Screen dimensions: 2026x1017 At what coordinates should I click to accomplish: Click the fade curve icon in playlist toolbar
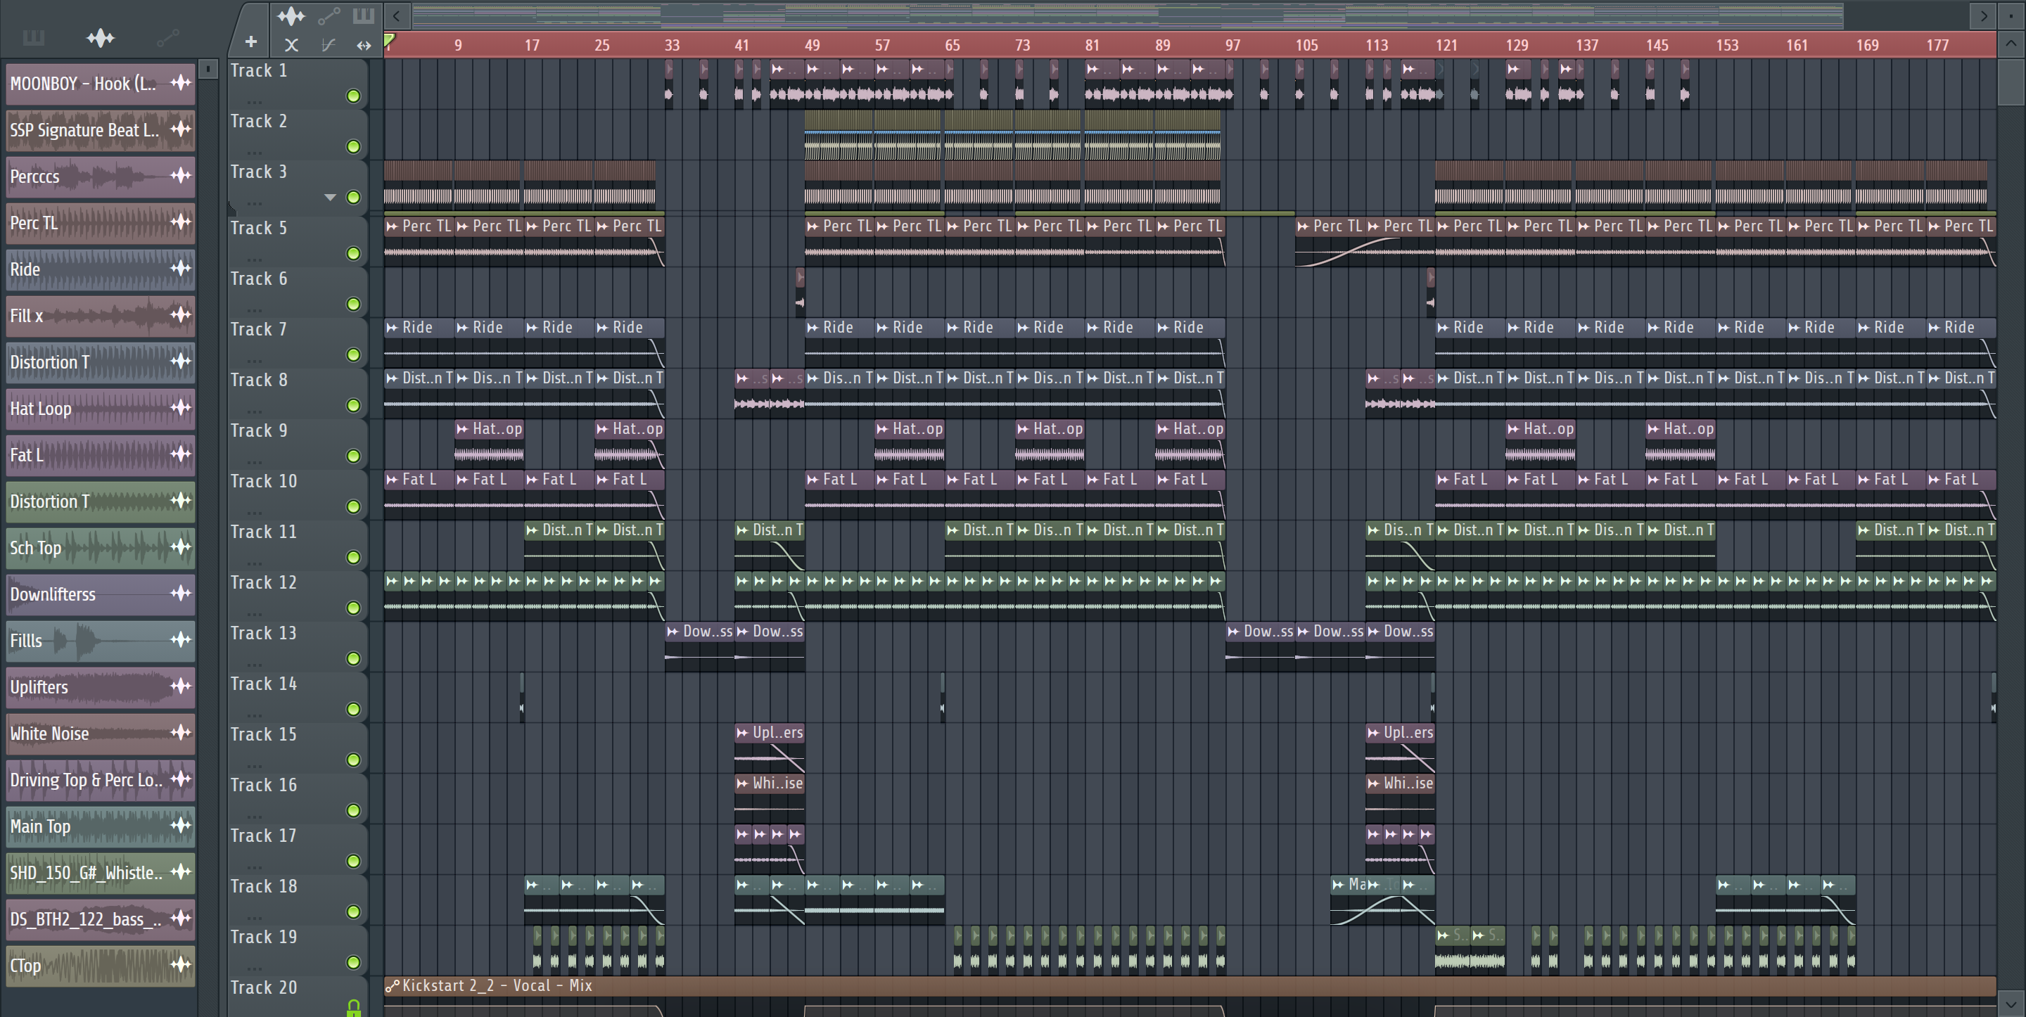pos(328,46)
